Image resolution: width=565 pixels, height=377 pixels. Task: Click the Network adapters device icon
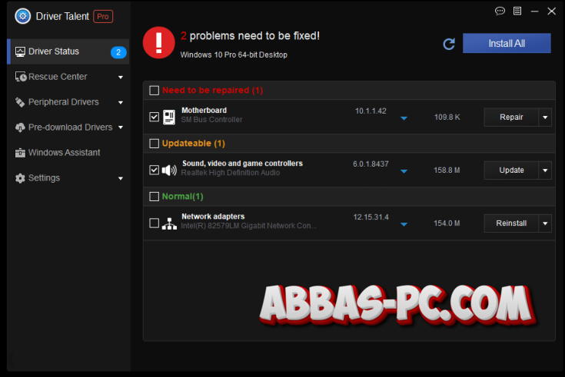pyautogui.click(x=169, y=223)
